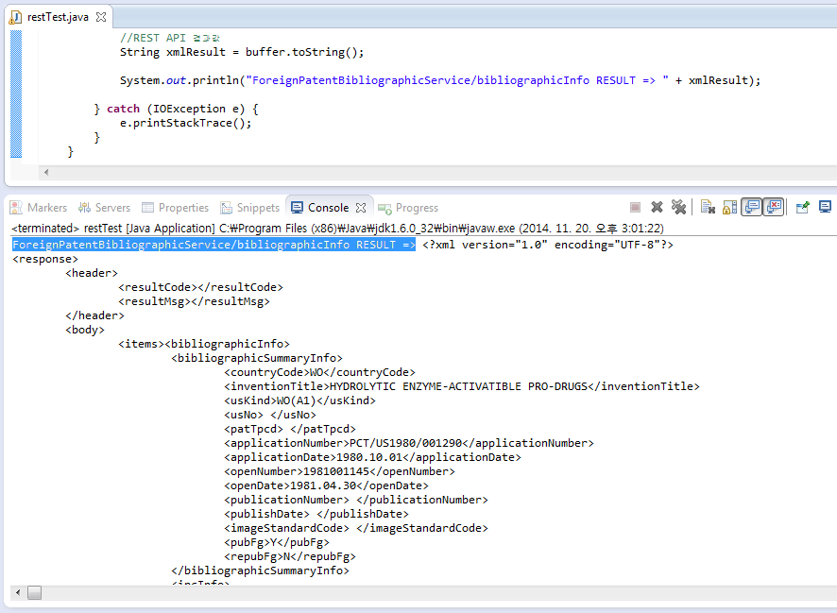Viewport: 837px width, 613px height.
Task: Click the Display Selected Console icon
Action: coord(825,207)
